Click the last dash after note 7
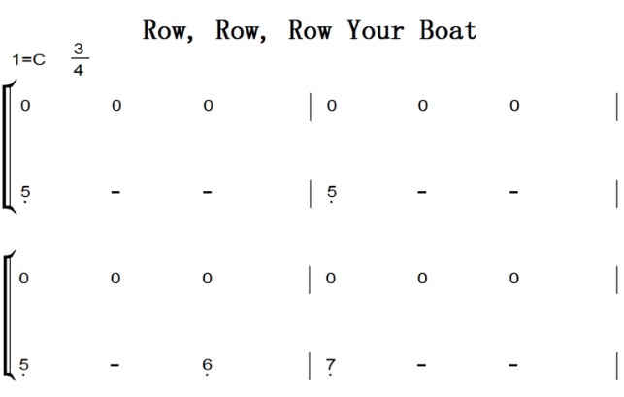Image resolution: width=624 pixels, height=397 pixels. (514, 365)
